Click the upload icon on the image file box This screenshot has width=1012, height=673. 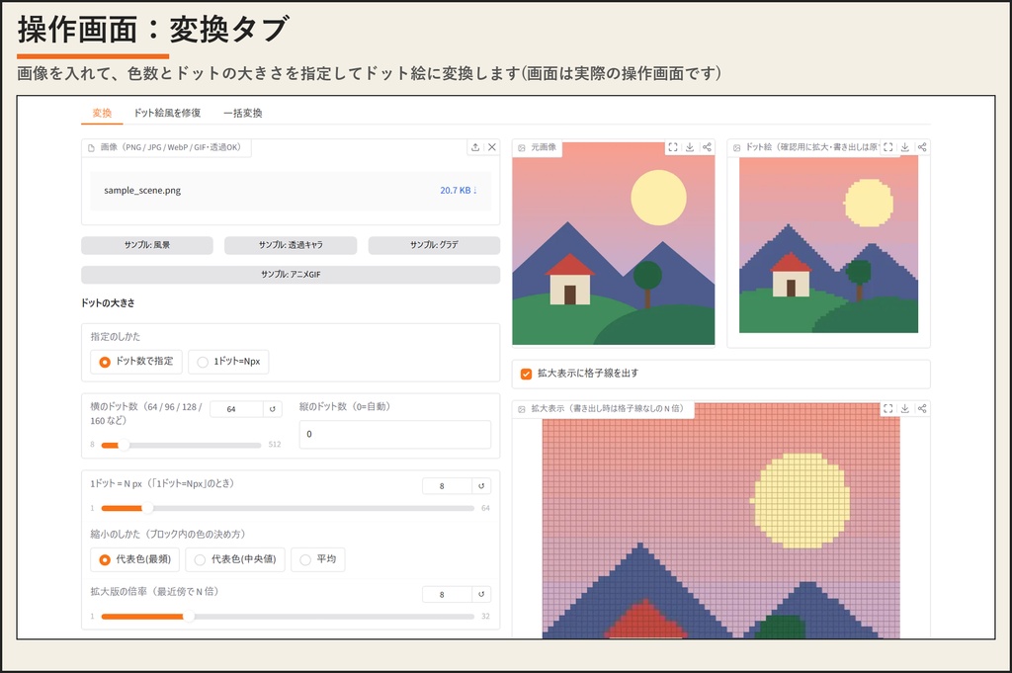click(475, 147)
